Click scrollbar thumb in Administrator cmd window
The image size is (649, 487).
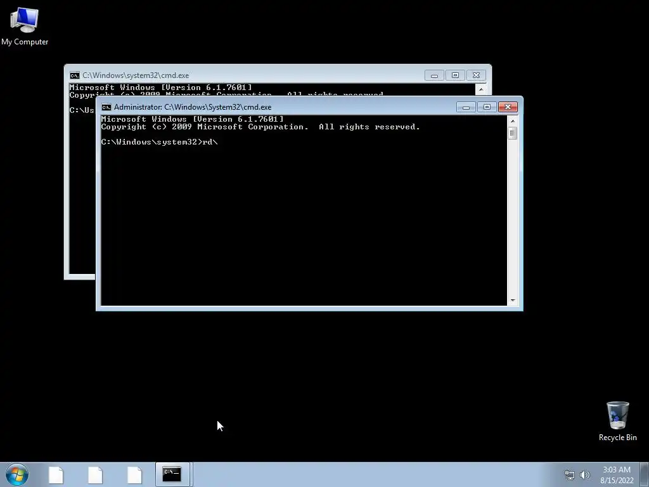pos(513,133)
